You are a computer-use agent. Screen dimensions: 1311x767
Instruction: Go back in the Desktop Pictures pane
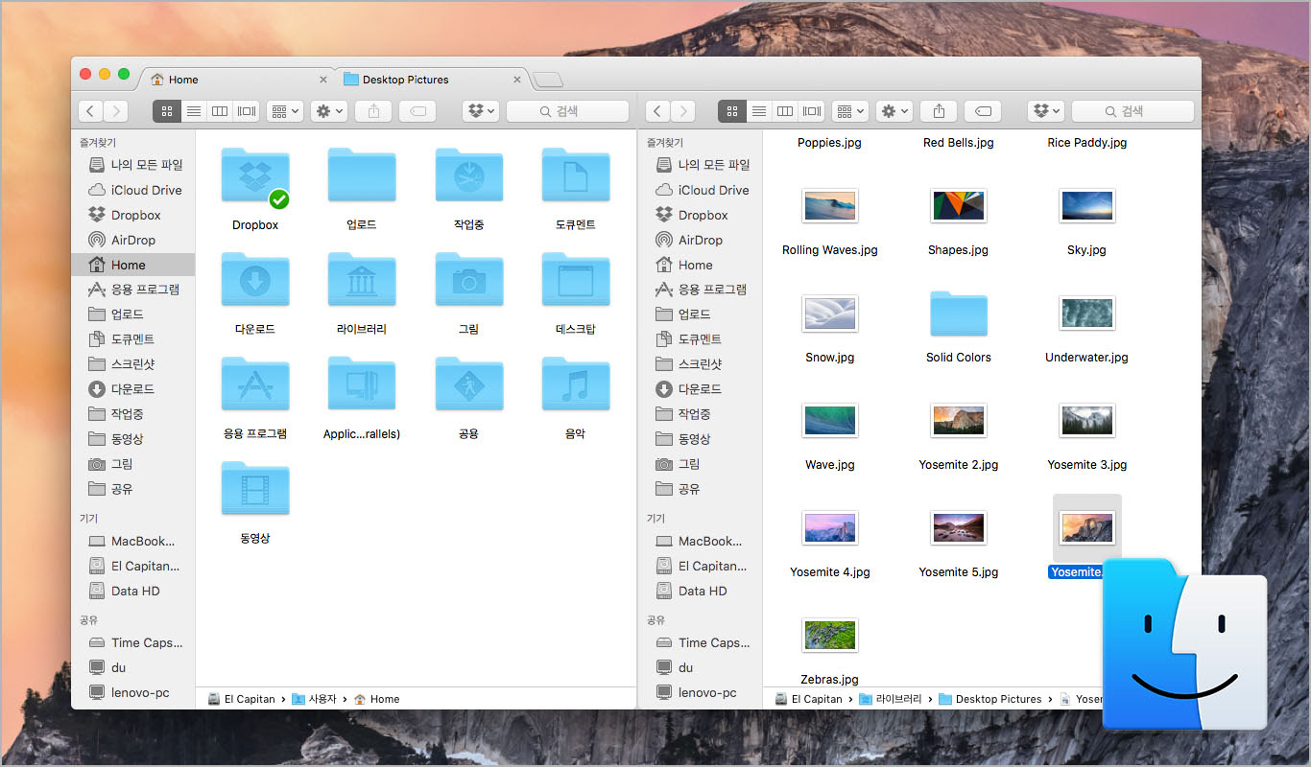click(x=657, y=111)
